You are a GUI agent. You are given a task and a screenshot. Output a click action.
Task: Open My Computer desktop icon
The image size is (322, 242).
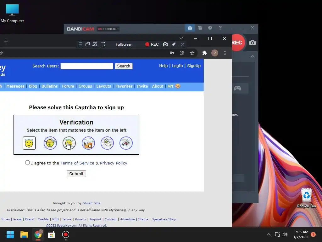(x=12, y=13)
